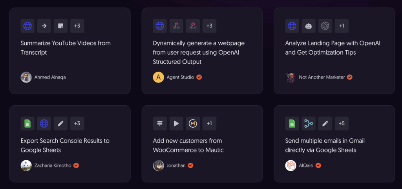Screen dimensions: 402x189
Task: Expand +1 badge on Analyze Landing Page card
Action: tap(342, 26)
